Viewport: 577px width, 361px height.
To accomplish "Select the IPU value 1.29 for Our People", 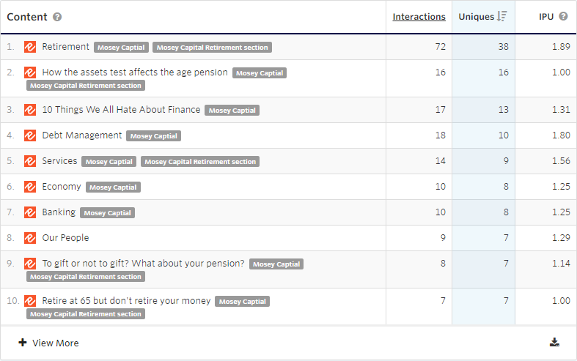I will click(x=561, y=238).
